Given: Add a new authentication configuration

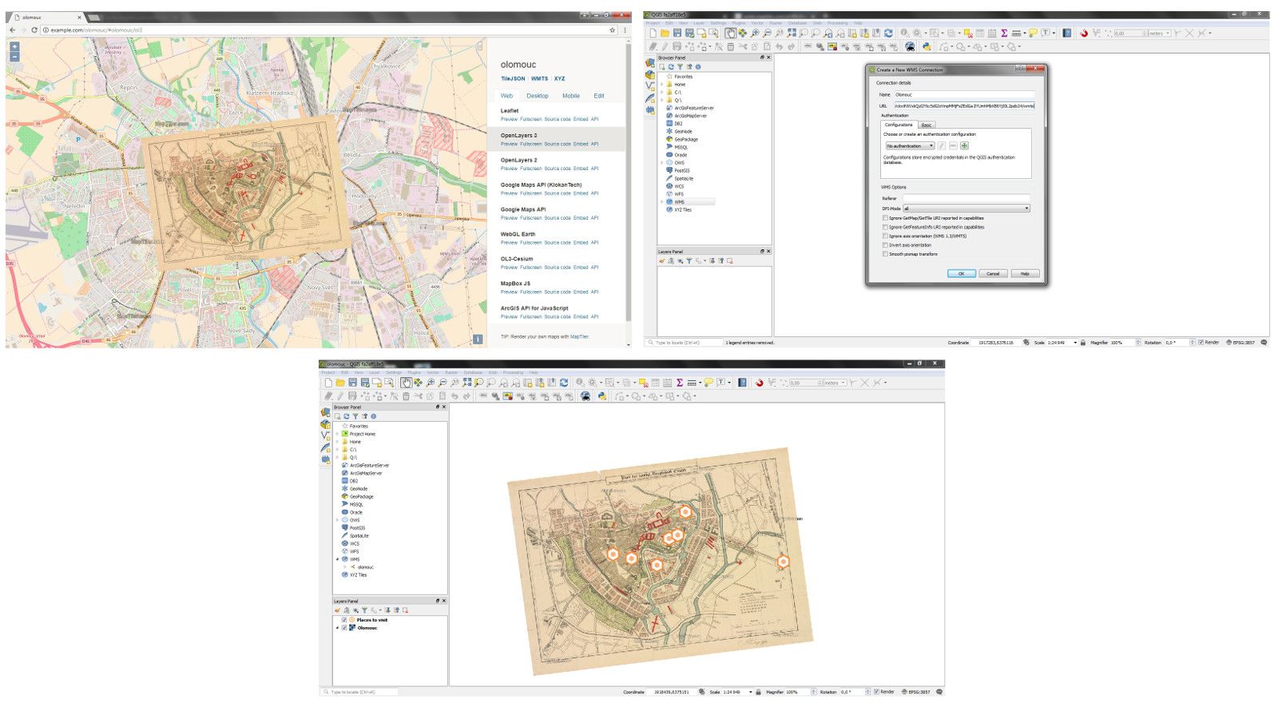Looking at the screenshot, I should pyautogui.click(x=964, y=145).
